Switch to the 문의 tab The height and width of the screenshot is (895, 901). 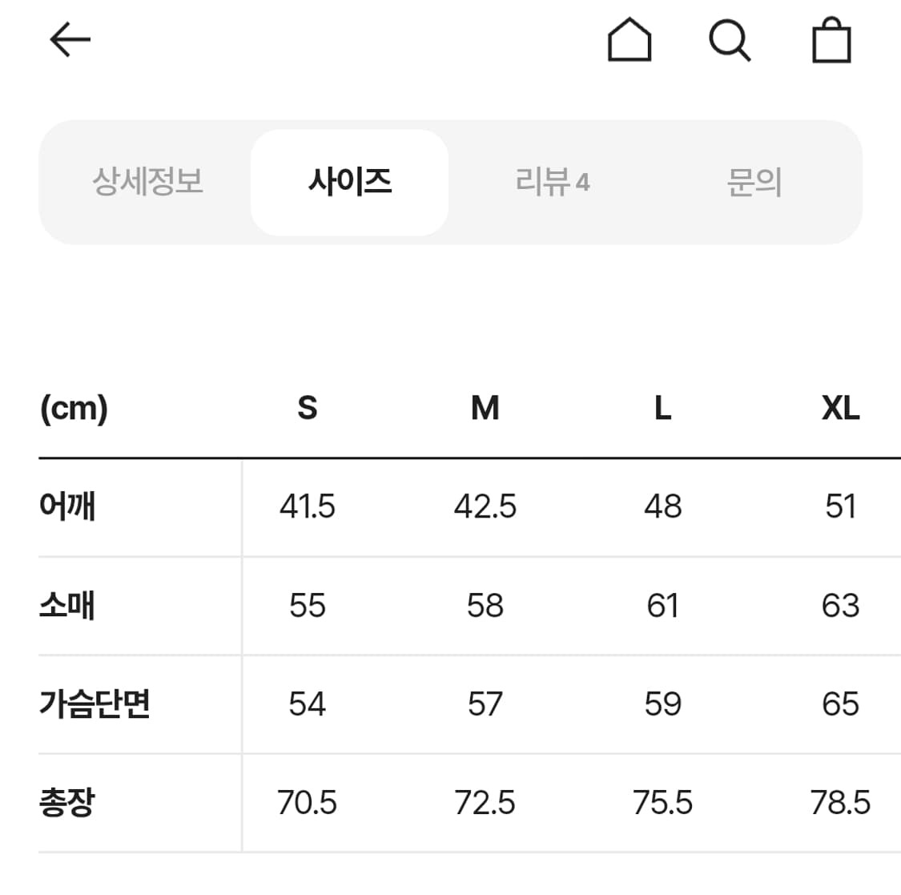[753, 182]
